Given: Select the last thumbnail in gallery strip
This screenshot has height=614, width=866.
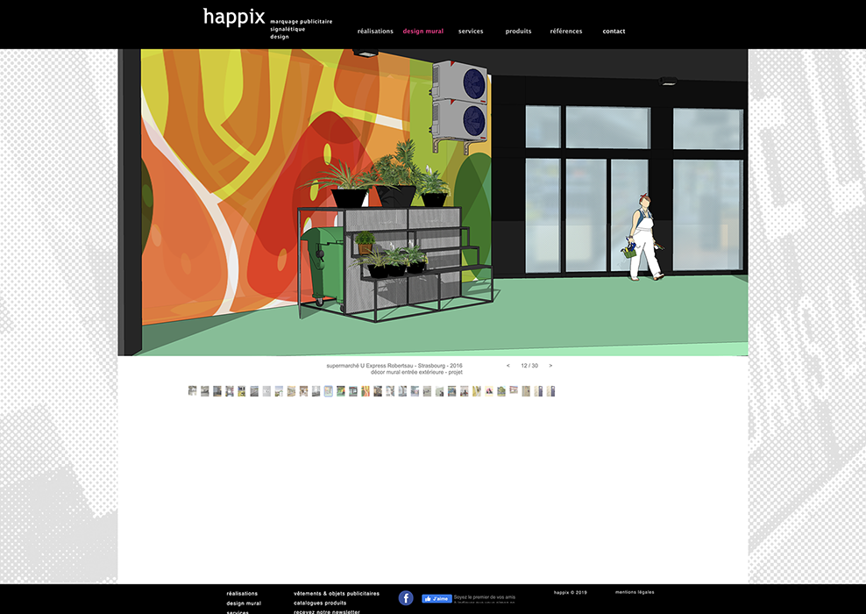Looking at the screenshot, I should (550, 391).
